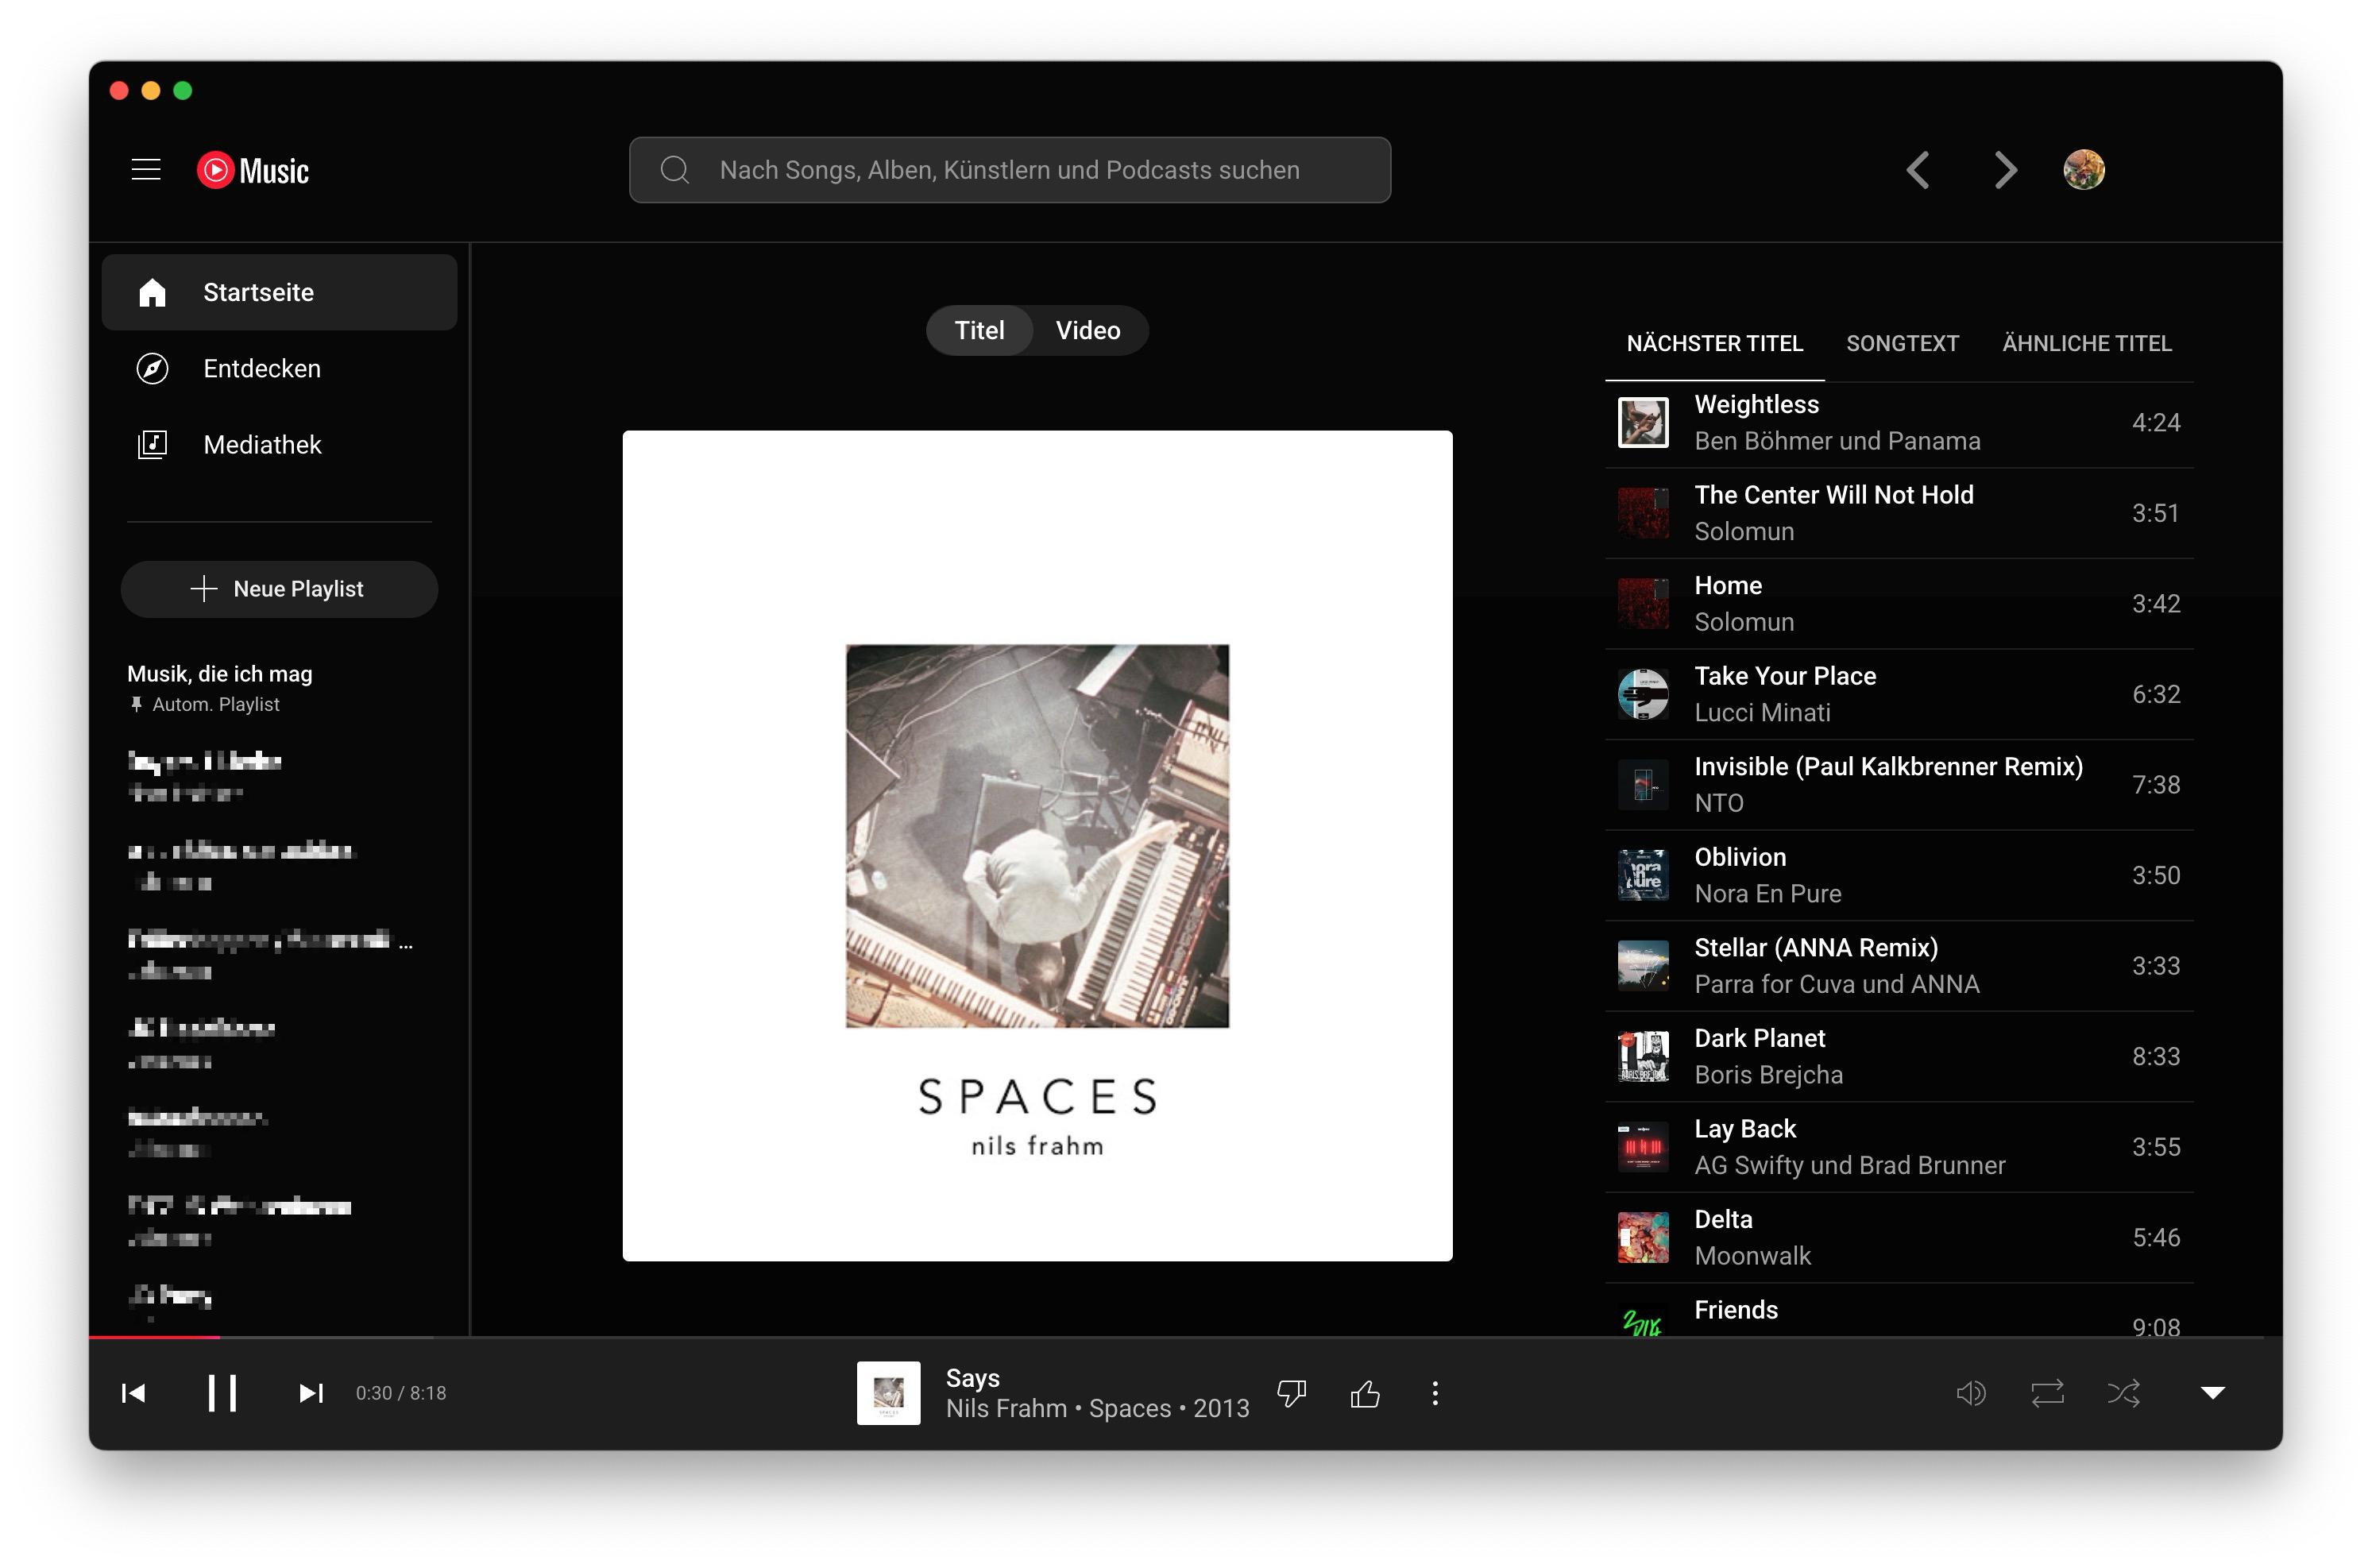Click the Weightless album thumbnail
Viewport: 2372px width, 1568px height.
pos(1643,422)
